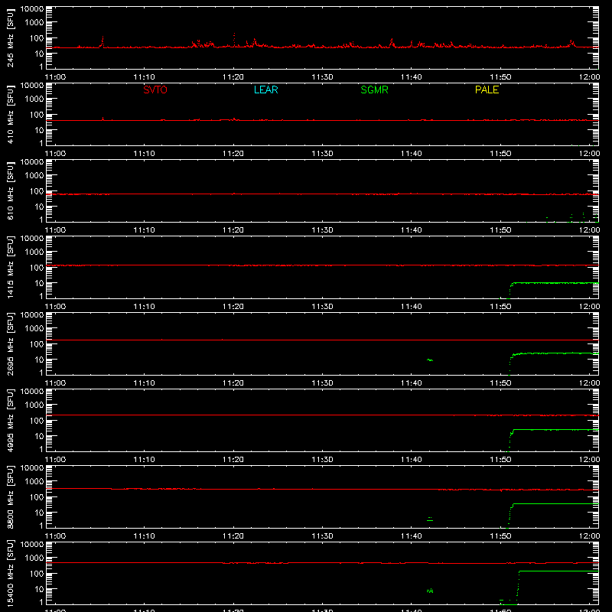Click the small green blip near 11:42 at 2695 MHz

[430, 360]
